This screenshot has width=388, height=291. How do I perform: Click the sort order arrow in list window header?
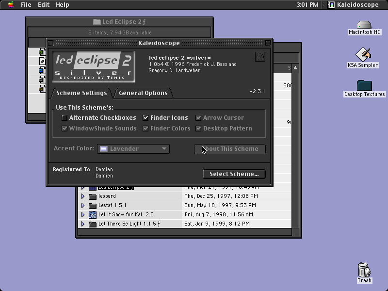[295, 68]
